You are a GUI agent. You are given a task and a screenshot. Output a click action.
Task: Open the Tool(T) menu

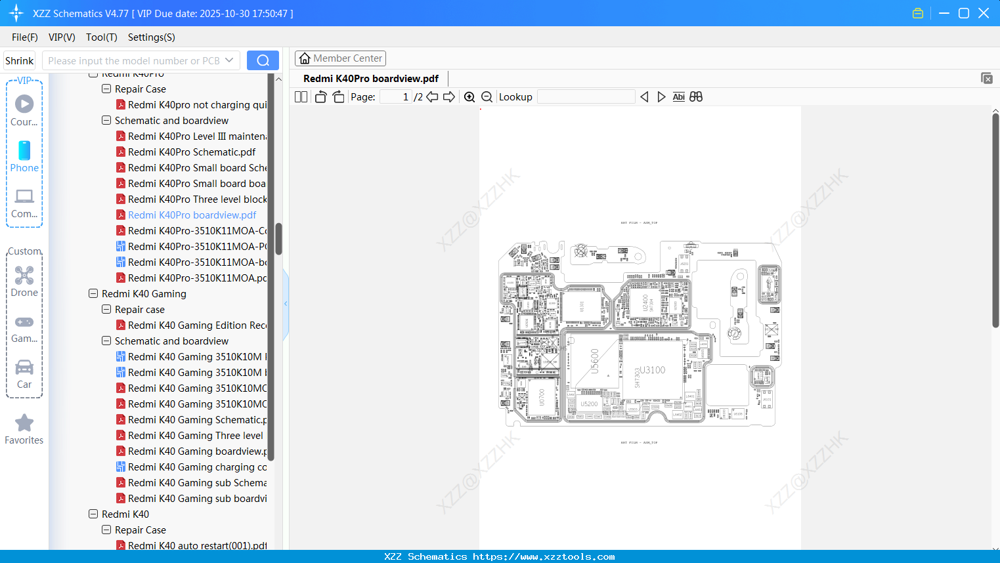click(102, 37)
